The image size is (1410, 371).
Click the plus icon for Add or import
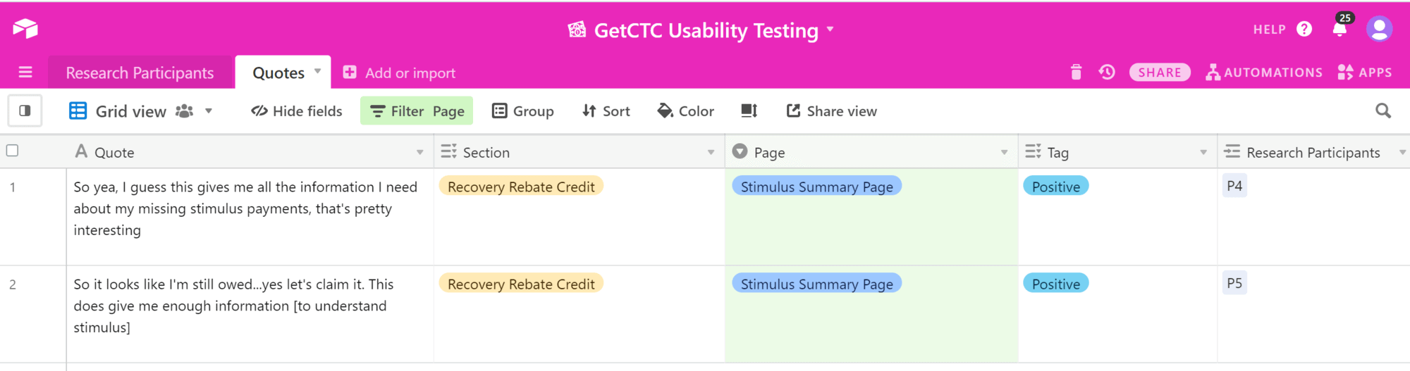(350, 73)
